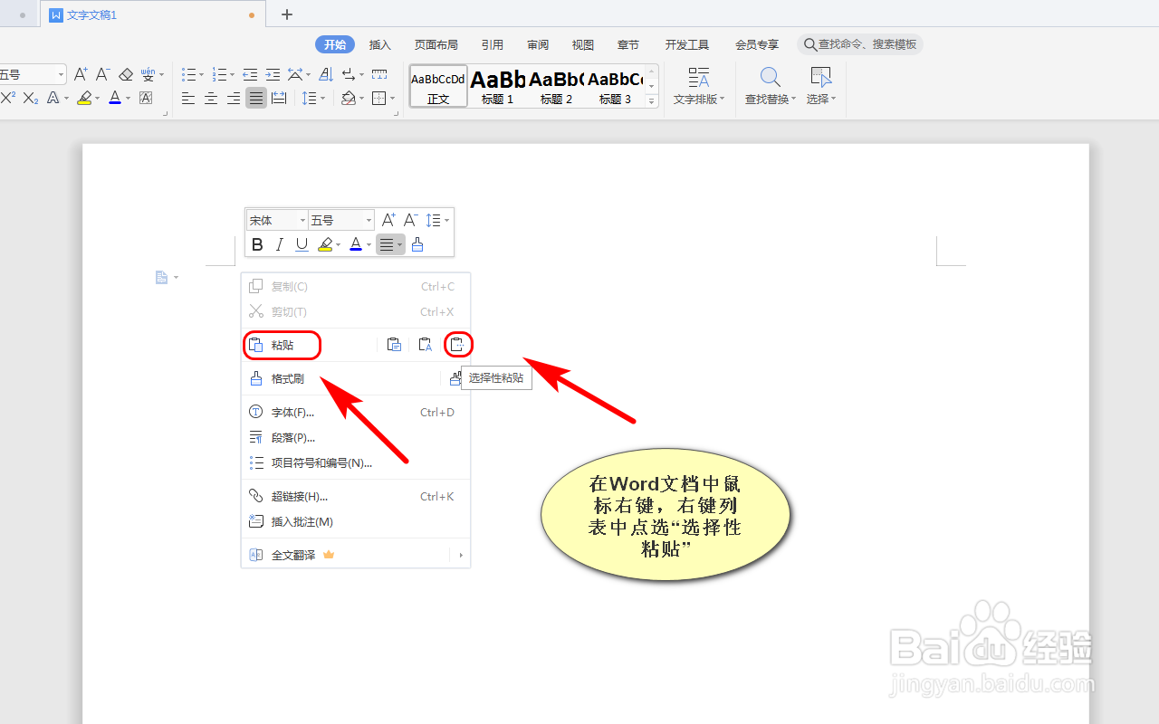
Task: Click the ribbon line spacing icon
Action: 309,98
